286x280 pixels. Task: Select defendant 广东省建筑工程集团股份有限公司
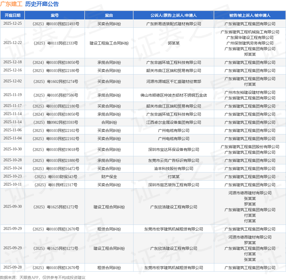(250, 147)
